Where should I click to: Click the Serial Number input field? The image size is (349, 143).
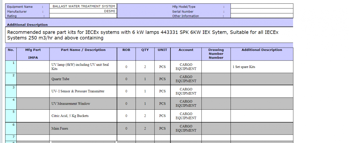[261, 11]
